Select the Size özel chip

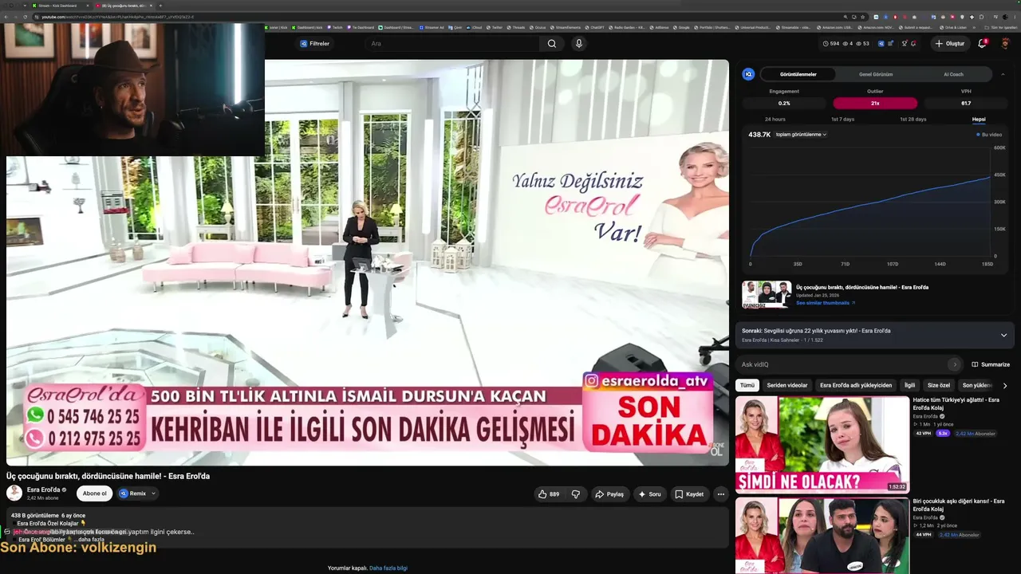[939, 385]
